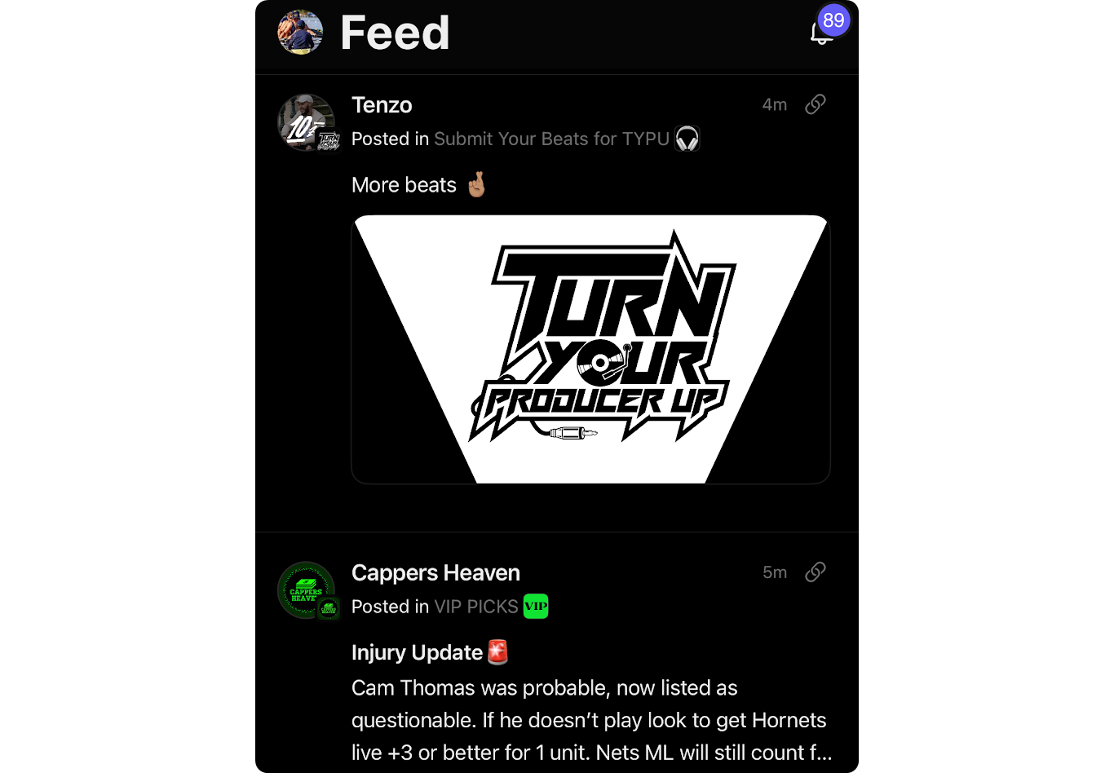Expand the truncated Injury Update post text
Viewport: 1114px width, 773px height.
(592, 720)
